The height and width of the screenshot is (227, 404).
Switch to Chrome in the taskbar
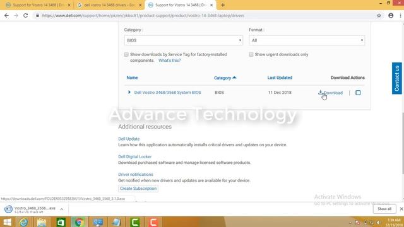80,222
